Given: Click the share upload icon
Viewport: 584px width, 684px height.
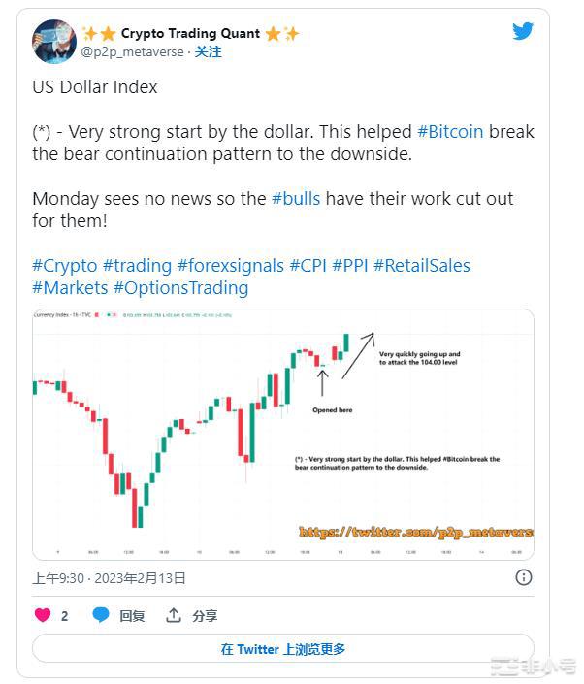Looking at the screenshot, I should click(174, 615).
